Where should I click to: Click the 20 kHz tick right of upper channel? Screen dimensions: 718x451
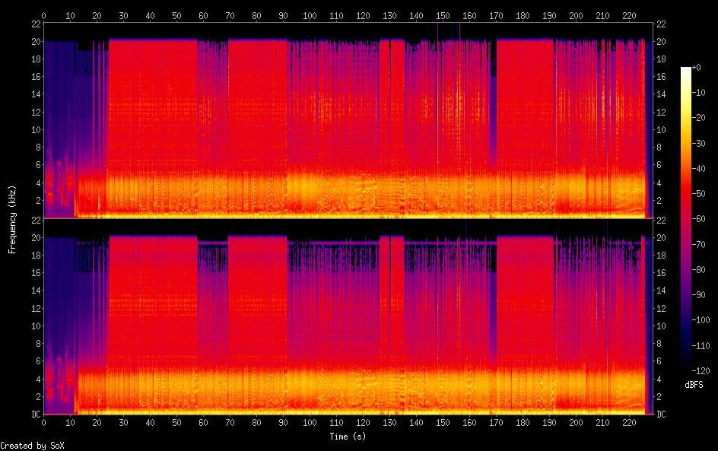660,41
